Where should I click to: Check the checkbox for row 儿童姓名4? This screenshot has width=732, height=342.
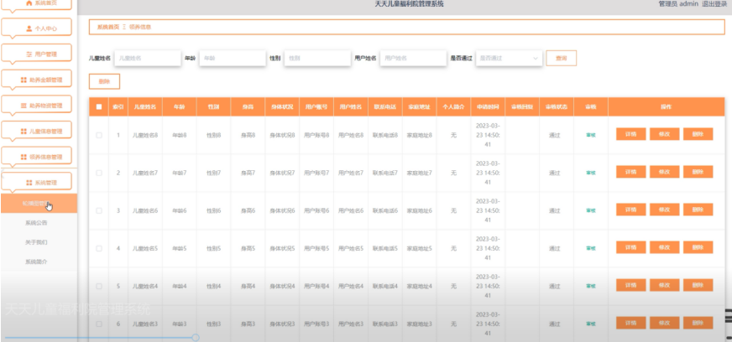(99, 286)
